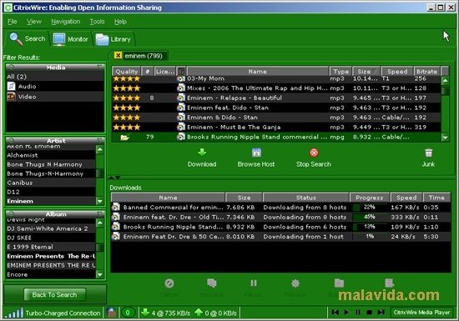Switch to the Search tab
The width and height of the screenshot is (459, 321).
click(28, 38)
